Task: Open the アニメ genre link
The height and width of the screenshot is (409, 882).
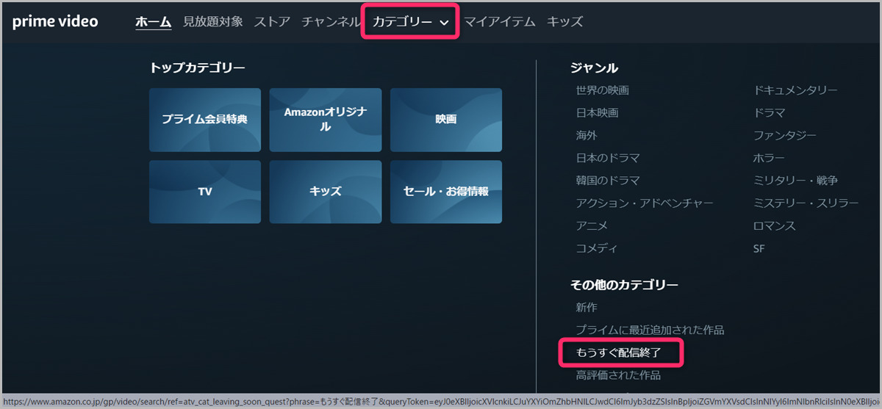Action: coord(592,226)
